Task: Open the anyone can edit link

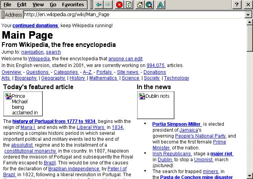Action: coord(125,59)
